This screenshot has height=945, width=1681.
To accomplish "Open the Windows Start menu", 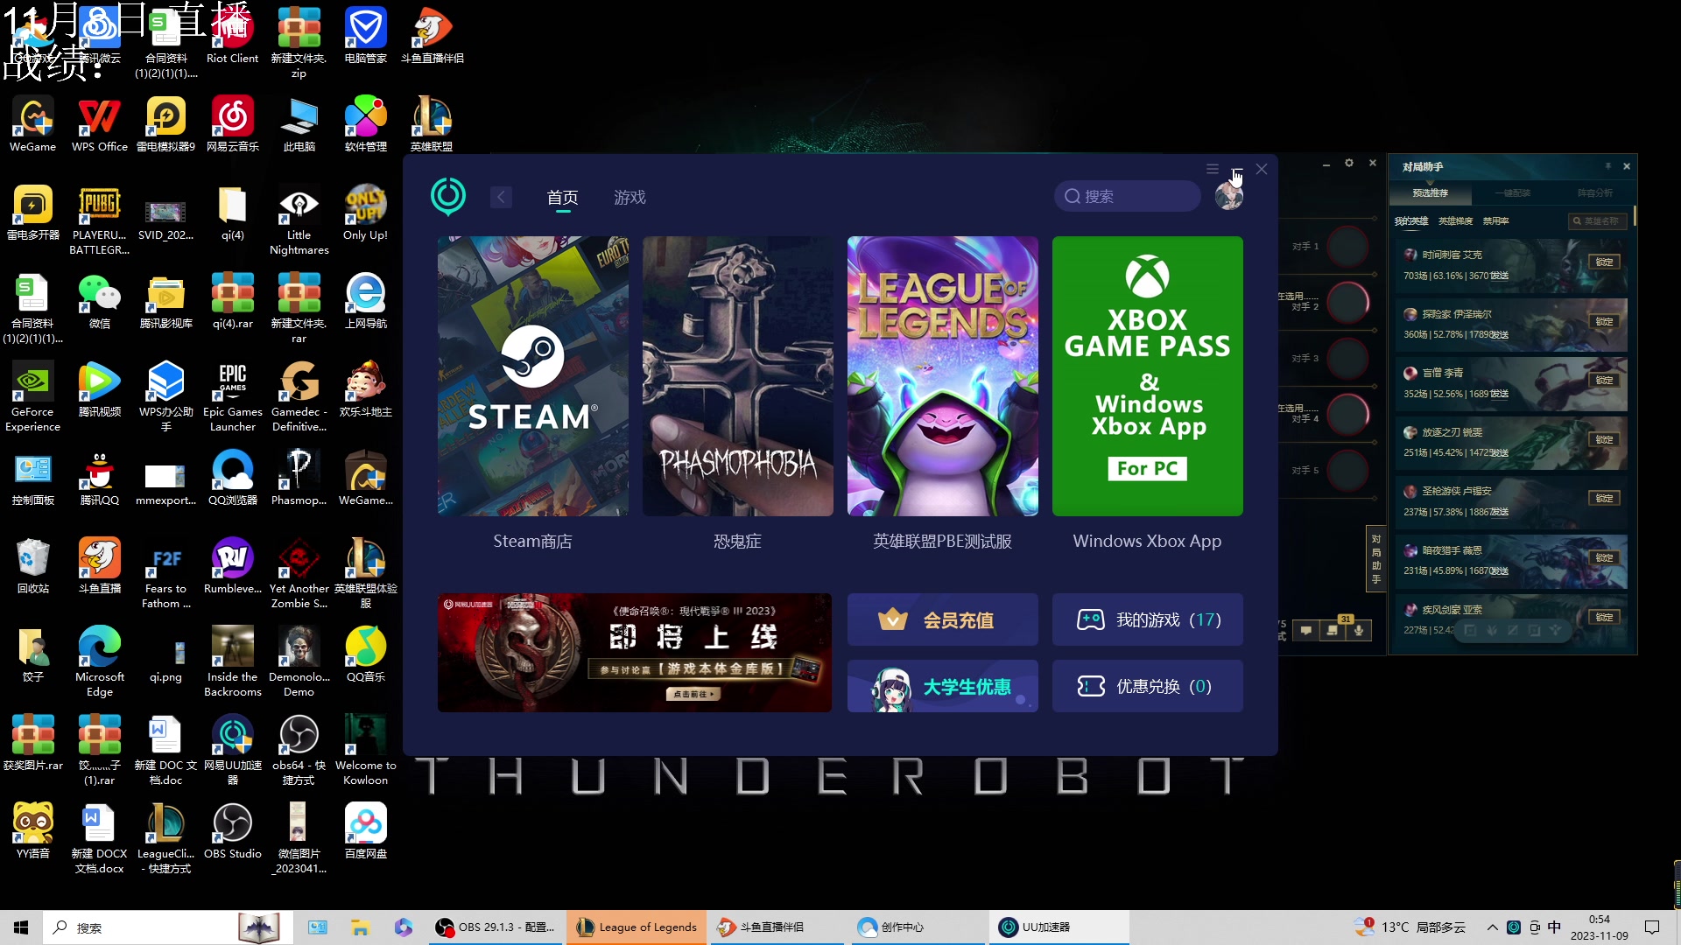I will (x=21, y=927).
